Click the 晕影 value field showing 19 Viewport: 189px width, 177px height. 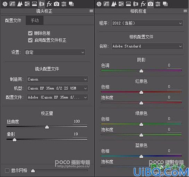click(80, 134)
